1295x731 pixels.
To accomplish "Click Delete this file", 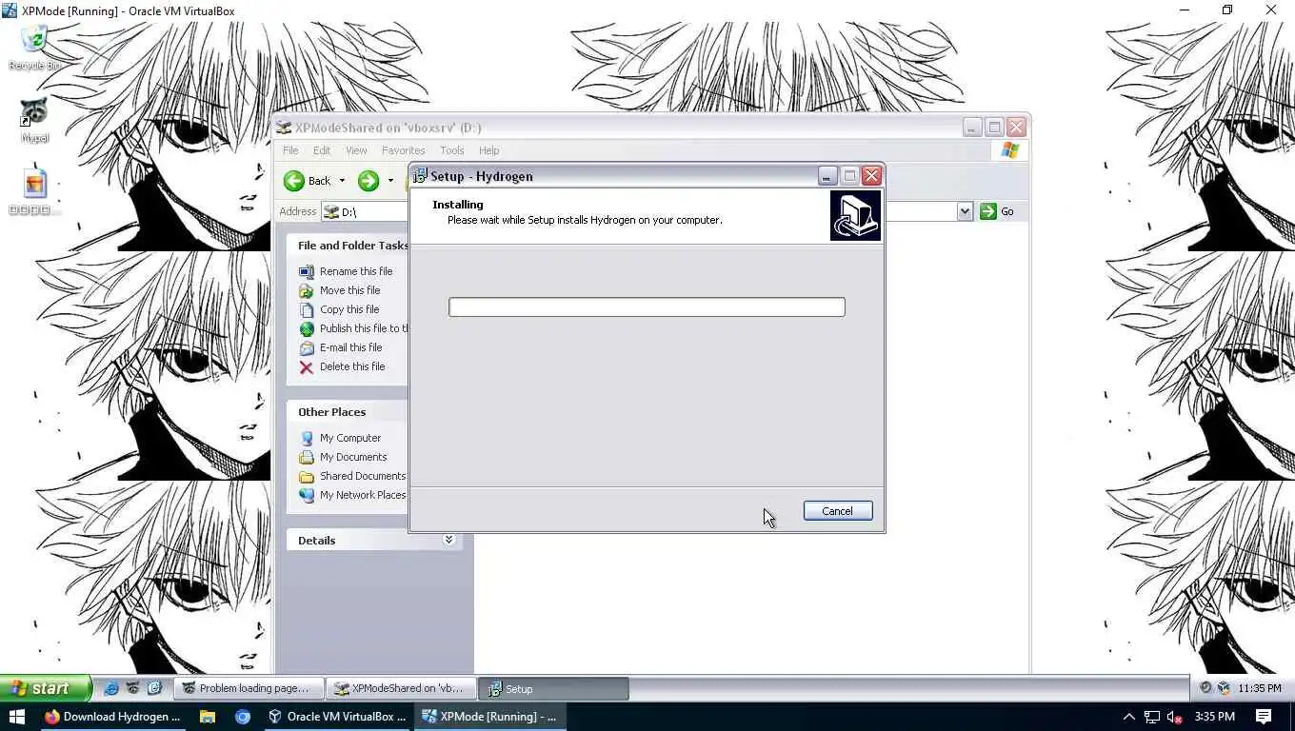I will click(352, 366).
